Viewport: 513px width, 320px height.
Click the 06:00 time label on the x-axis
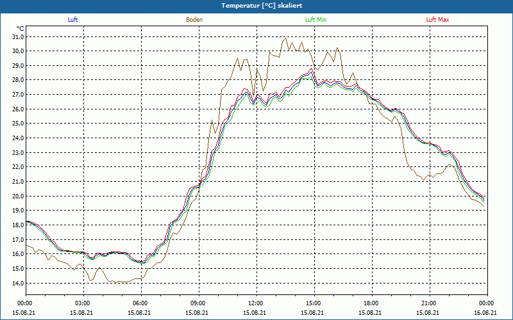click(141, 303)
